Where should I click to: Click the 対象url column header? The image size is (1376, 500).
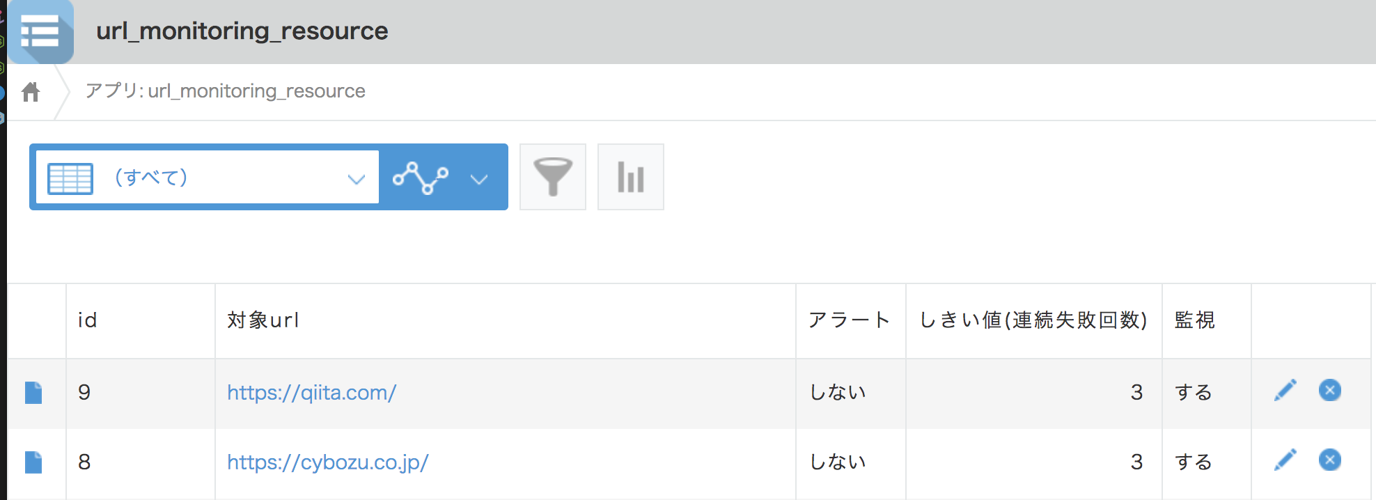(x=263, y=320)
